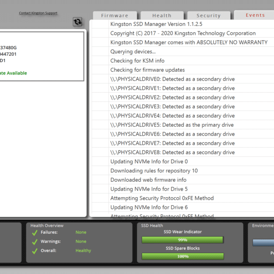Image resolution: width=274 pixels, height=274 pixels.
Task: Select PHYSICALDRIVE6 secondary drive event row
Action: [183, 134]
